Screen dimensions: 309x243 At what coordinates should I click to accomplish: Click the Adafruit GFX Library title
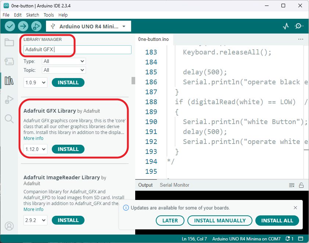coord(50,111)
